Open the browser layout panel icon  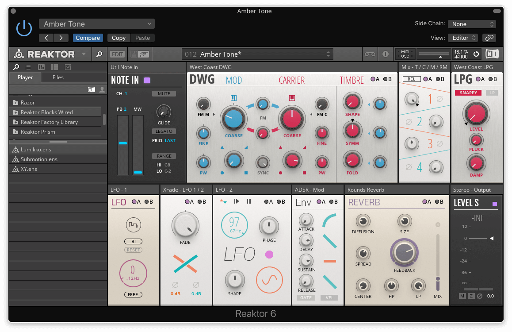[54, 67]
